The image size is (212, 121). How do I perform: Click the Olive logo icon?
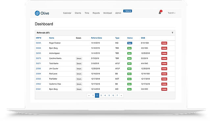37,13
